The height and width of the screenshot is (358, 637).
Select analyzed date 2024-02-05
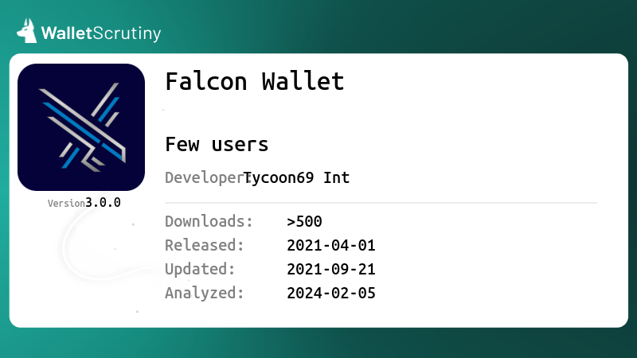point(331,294)
